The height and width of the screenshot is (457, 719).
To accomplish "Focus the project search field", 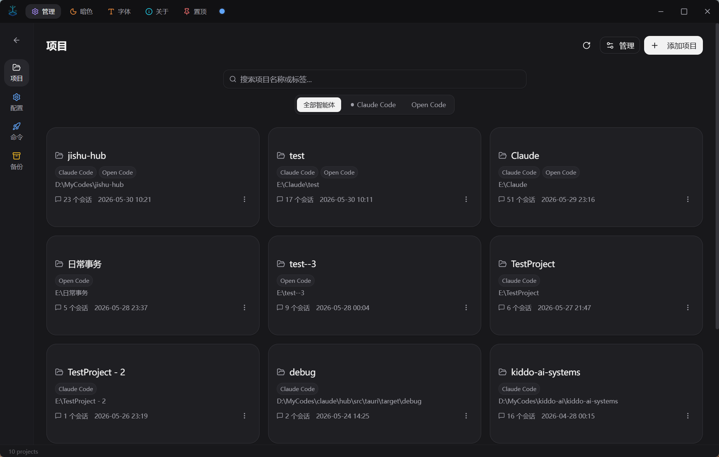I will [x=375, y=79].
